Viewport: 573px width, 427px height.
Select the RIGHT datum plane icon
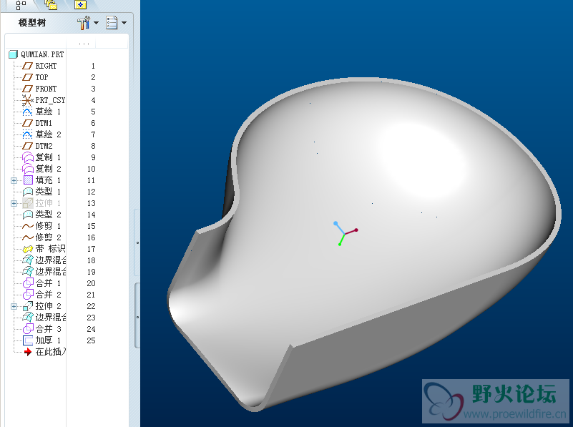[27, 66]
